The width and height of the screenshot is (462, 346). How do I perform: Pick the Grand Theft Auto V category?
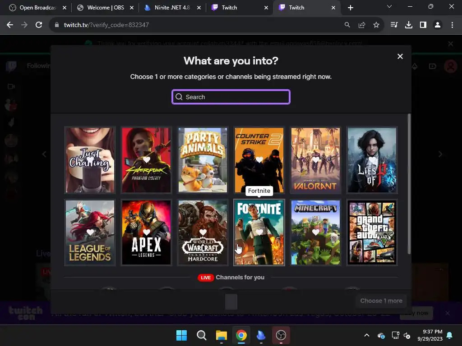[372, 232]
